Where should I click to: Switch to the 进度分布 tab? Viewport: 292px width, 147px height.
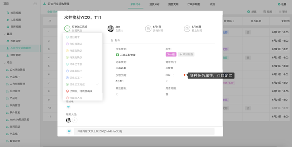click(154, 4)
